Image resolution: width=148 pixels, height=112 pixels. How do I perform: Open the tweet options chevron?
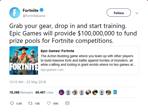click(x=137, y=13)
